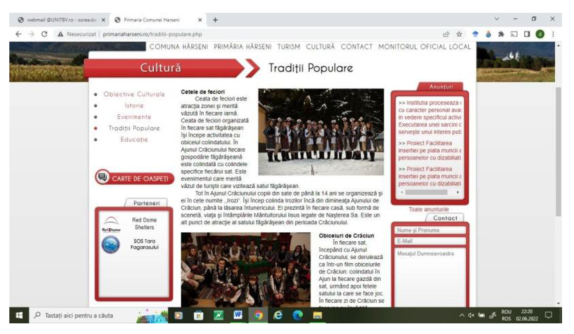Open a new browser tab

pyautogui.click(x=215, y=20)
